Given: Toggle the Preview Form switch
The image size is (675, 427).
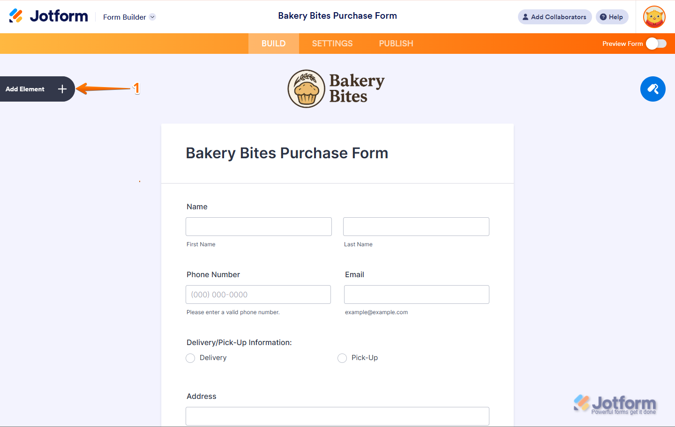Looking at the screenshot, I should pyautogui.click(x=656, y=44).
